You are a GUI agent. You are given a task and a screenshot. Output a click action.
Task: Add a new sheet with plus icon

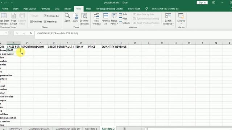tap(124, 129)
